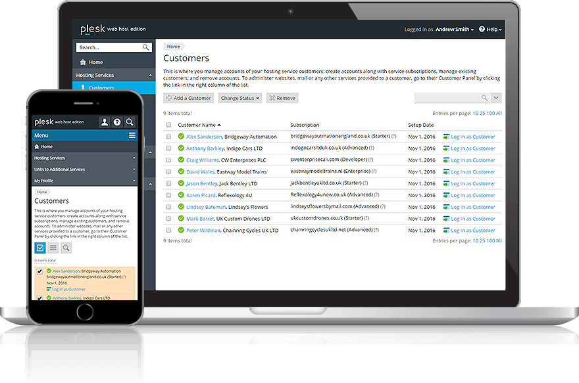The image size is (579, 383).
Task: Check the select-all checkbox in table header
Action: click(x=168, y=125)
